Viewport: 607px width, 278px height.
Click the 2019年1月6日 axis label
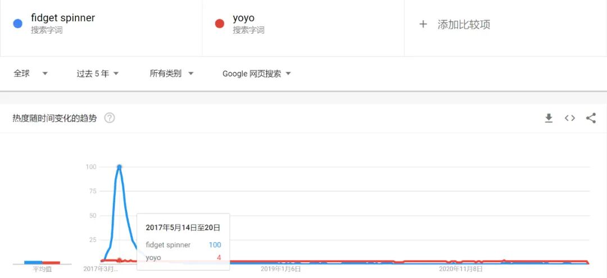pyautogui.click(x=280, y=268)
